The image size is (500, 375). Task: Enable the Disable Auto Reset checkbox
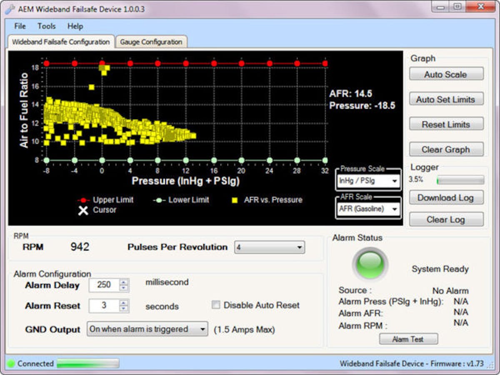tap(216, 305)
